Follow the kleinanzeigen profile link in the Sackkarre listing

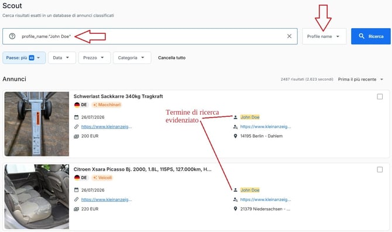coord(266,127)
